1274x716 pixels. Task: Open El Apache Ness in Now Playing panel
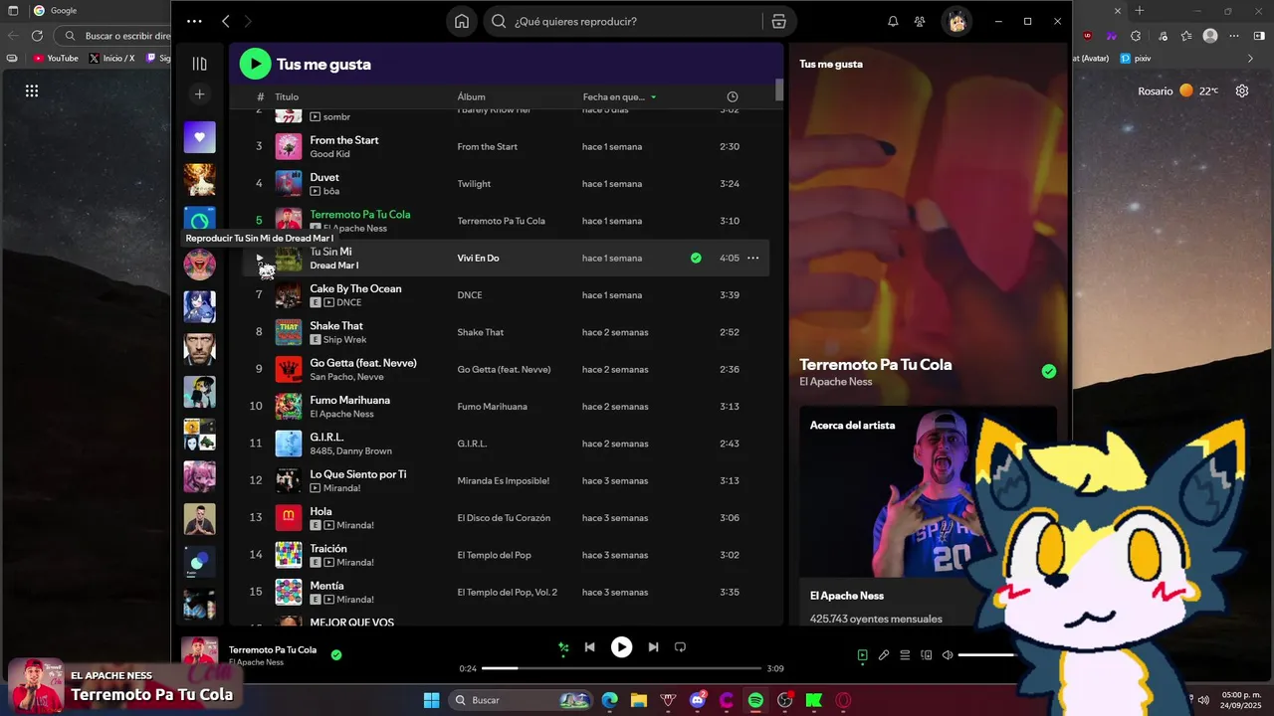pyautogui.click(x=836, y=382)
